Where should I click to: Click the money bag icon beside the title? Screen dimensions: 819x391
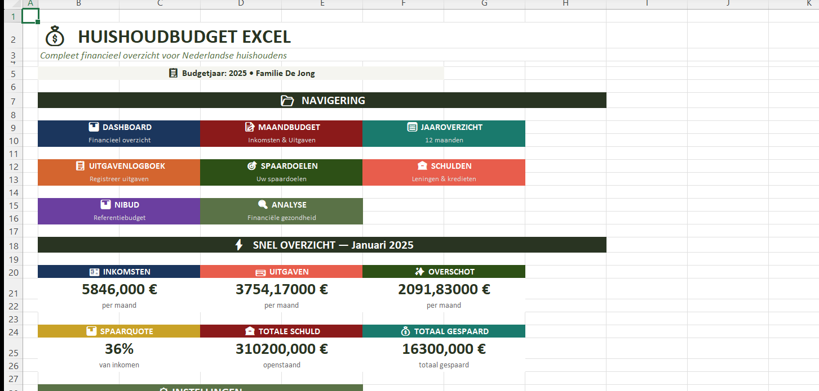(55, 37)
